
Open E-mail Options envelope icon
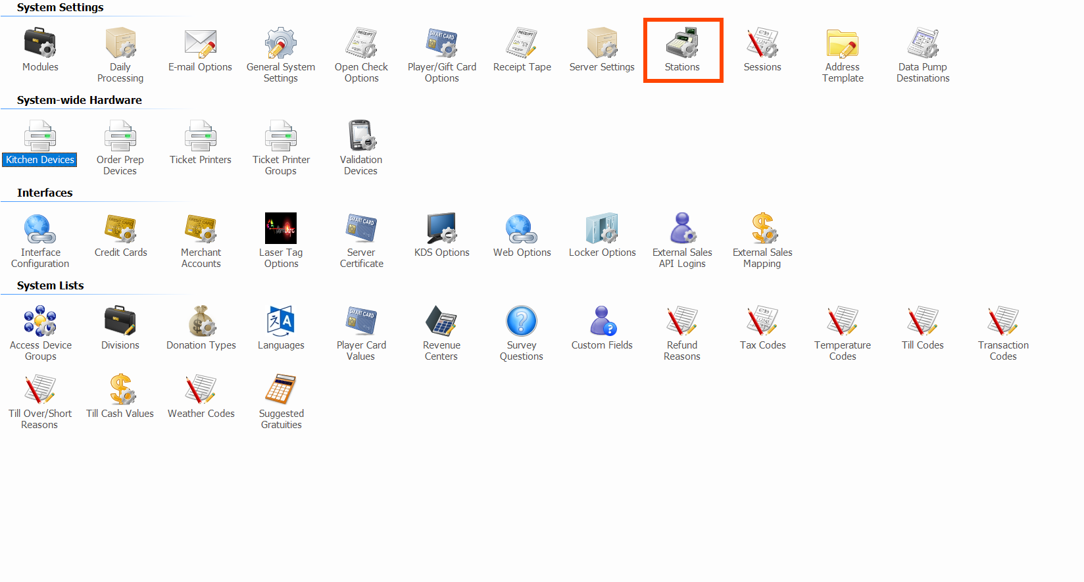[x=201, y=44]
